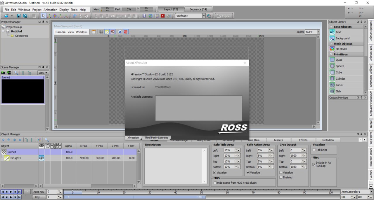Toggle Safe Title Area Visualize checkbox
Image resolution: width=374 pixels, height=200 pixels.
[x=215, y=173]
